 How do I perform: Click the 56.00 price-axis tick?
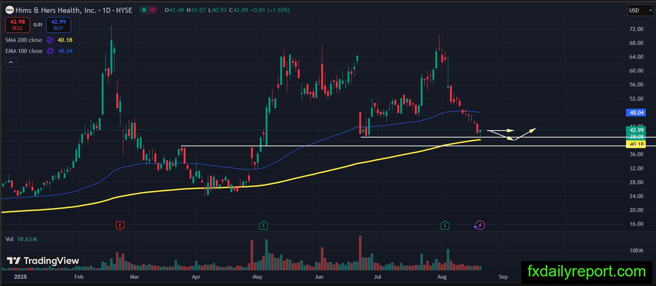click(x=636, y=85)
